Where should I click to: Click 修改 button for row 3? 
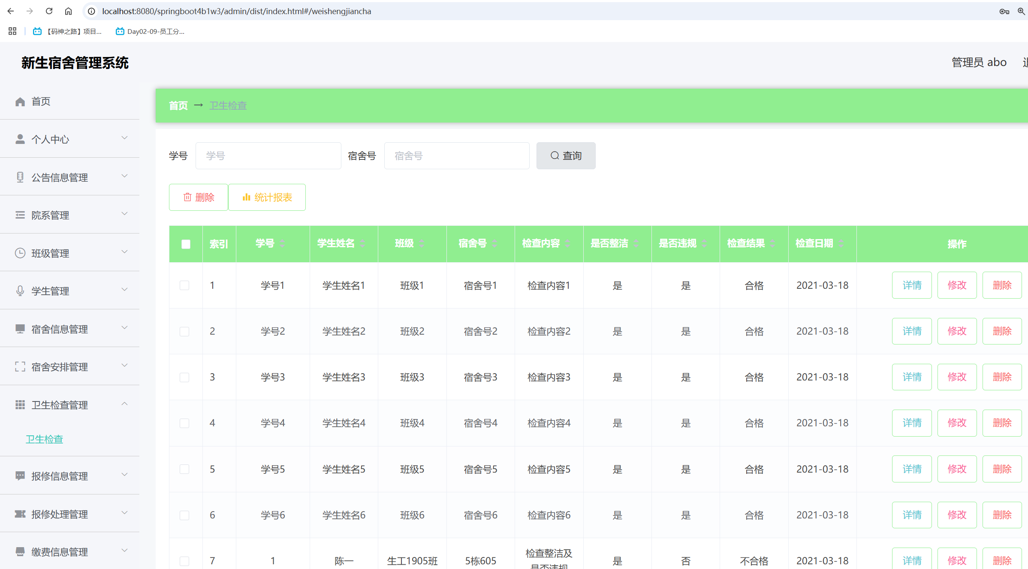tap(957, 377)
